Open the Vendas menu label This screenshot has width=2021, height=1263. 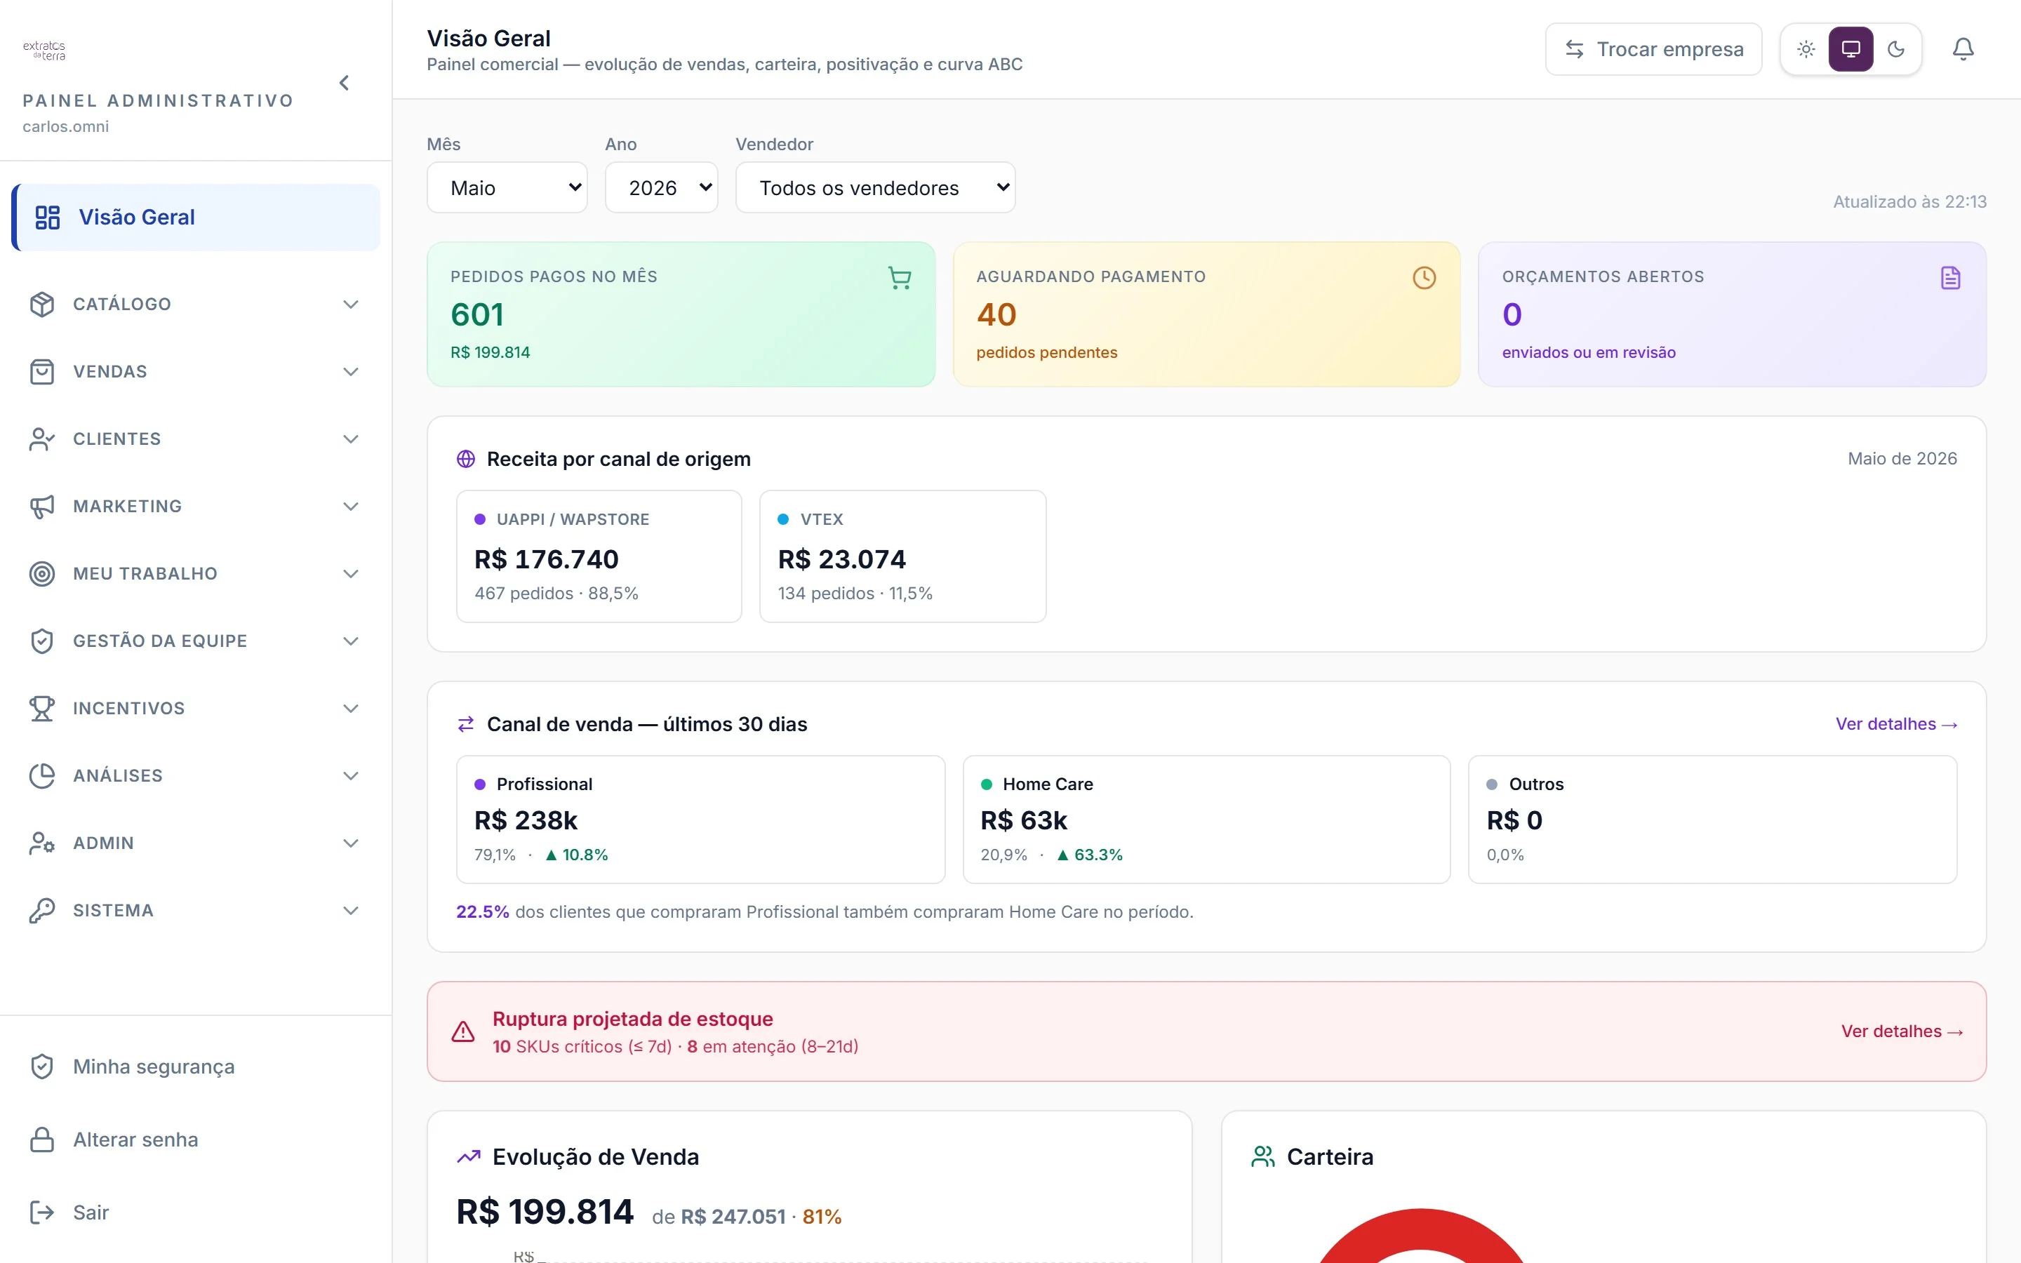[x=110, y=372]
